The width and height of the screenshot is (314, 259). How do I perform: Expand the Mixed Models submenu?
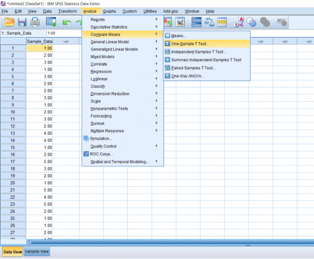click(x=123, y=57)
